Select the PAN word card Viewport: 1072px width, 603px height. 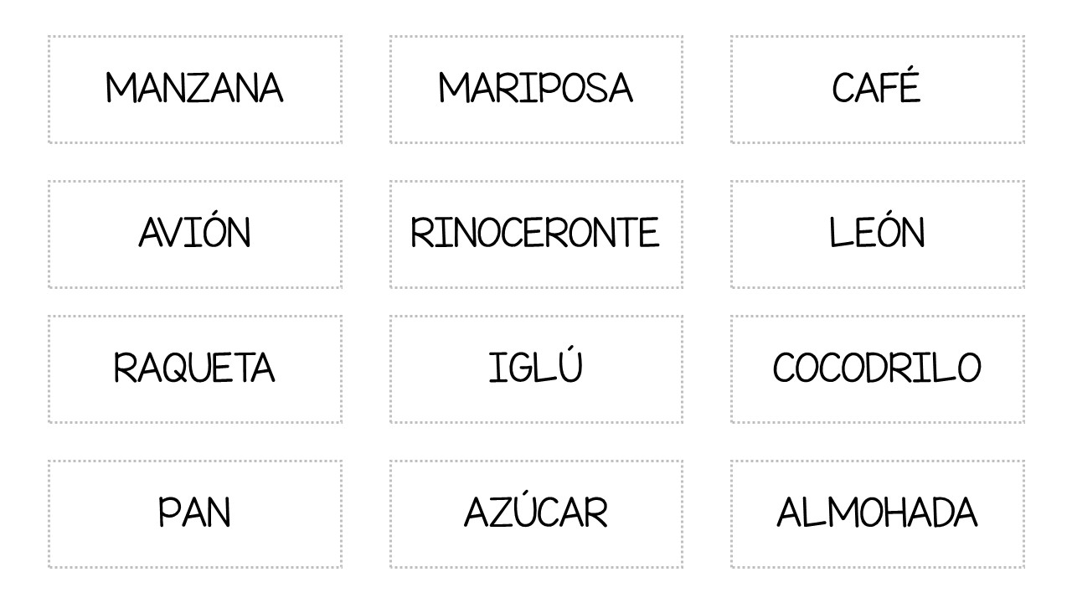coord(195,514)
